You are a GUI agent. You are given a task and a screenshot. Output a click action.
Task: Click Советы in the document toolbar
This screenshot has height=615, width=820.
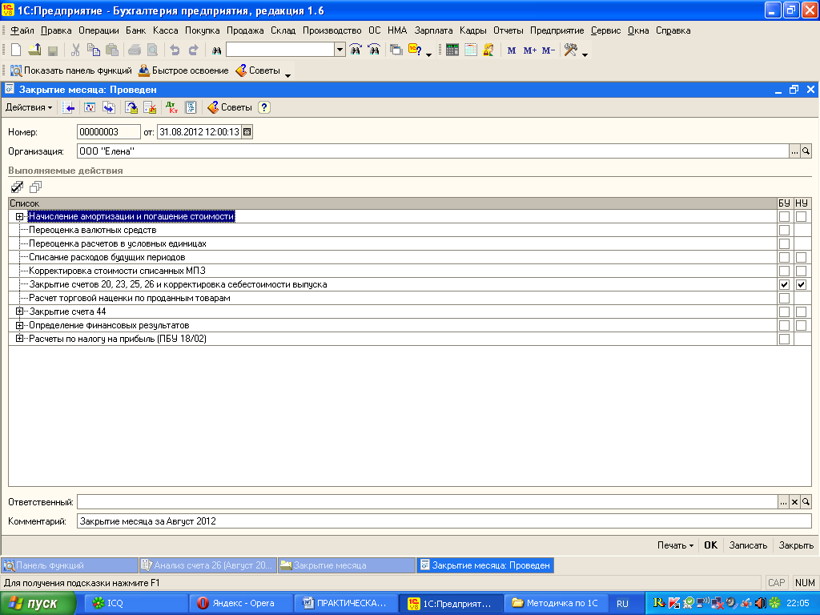230,107
